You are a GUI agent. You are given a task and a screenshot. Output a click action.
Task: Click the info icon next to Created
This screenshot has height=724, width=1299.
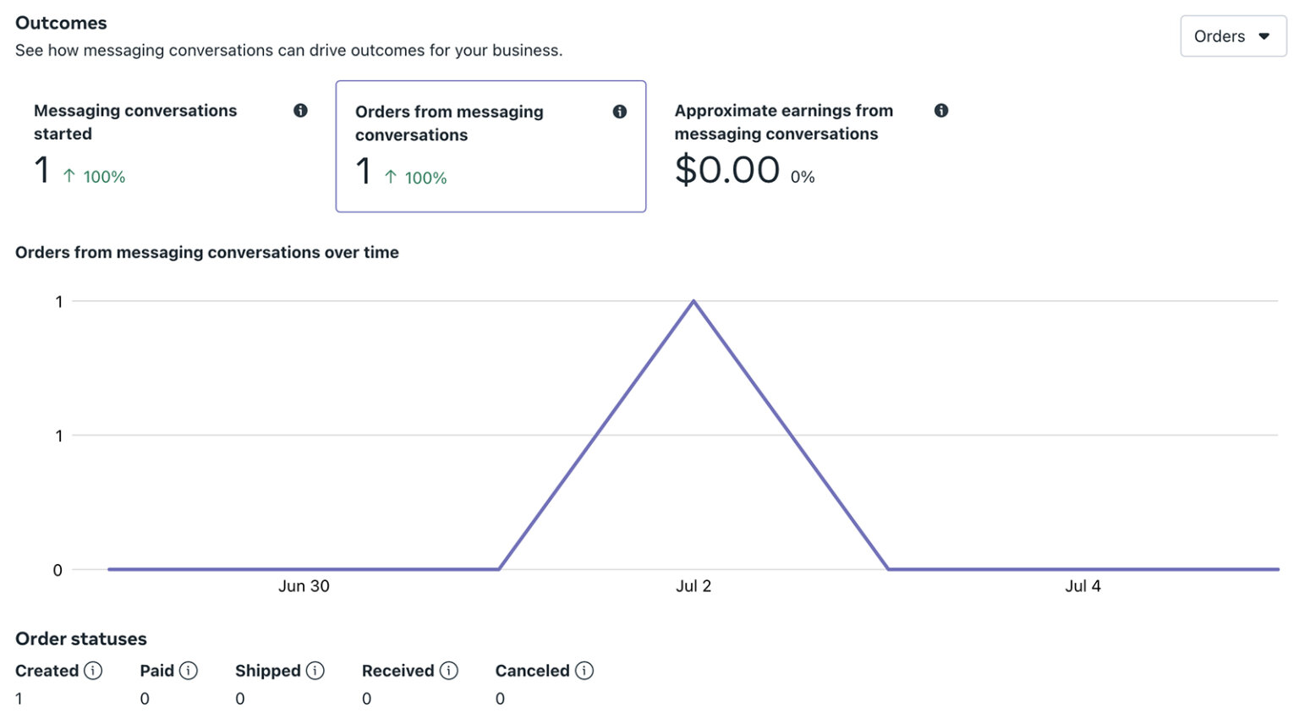point(93,671)
